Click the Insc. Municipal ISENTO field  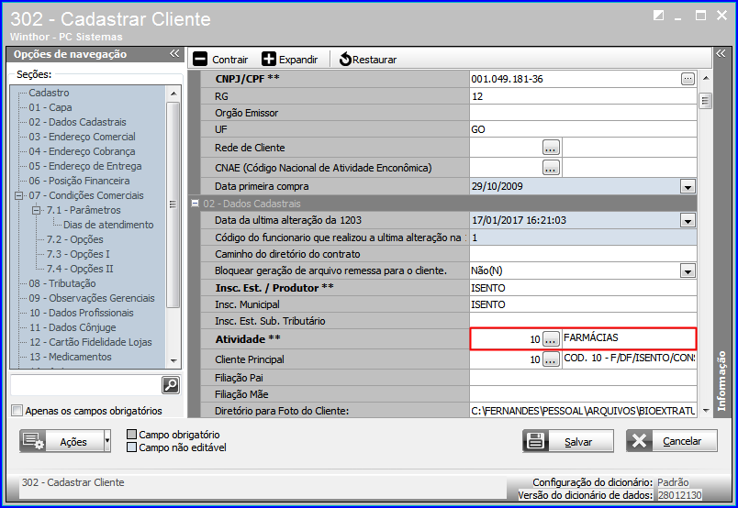click(583, 304)
